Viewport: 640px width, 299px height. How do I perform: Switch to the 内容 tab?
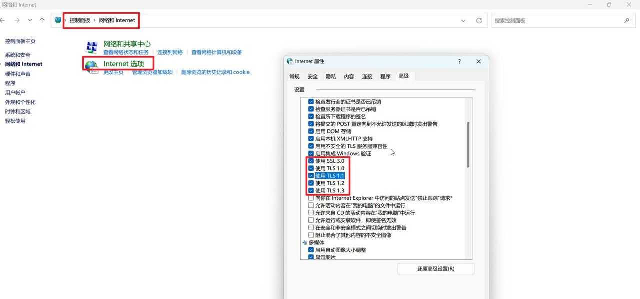click(x=349, y=76)
